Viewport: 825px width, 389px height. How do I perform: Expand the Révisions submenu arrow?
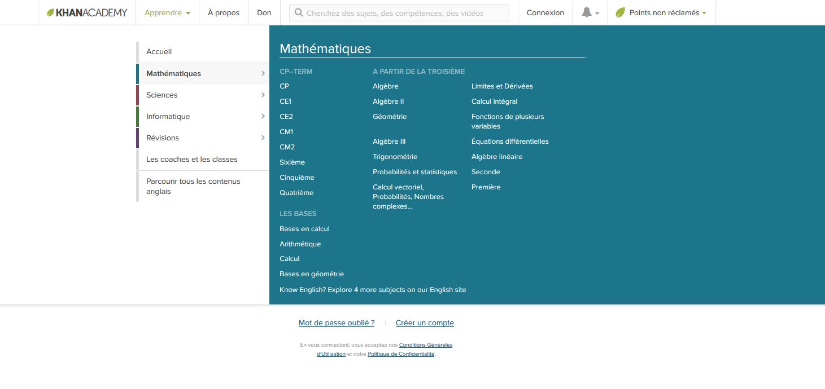pos(263,138)
